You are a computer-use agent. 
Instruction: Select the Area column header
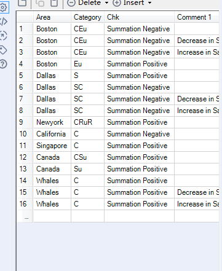pos(52,17)
